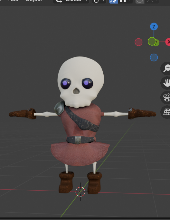Open the snapping options dropdown

click(x=125, y=1)
